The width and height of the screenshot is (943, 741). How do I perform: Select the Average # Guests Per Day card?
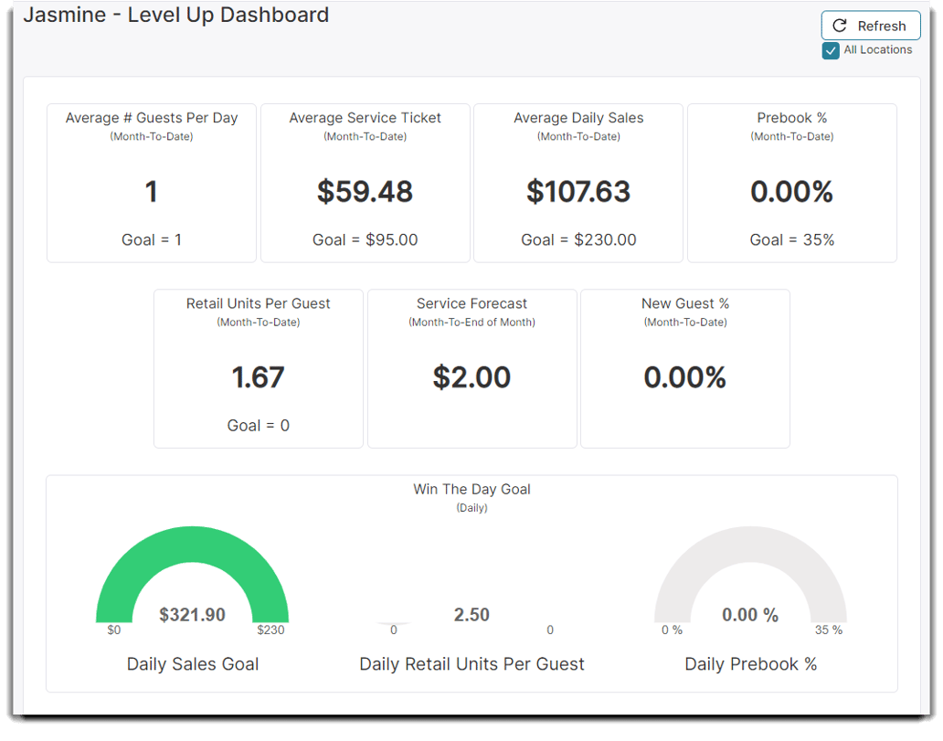tap(151, 182)
